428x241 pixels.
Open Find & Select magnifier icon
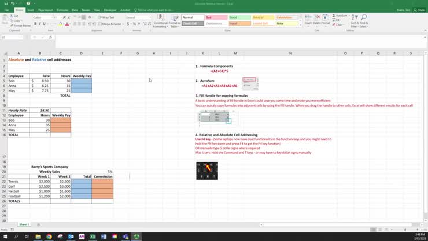pyautogui.click(x=364, y=21)
